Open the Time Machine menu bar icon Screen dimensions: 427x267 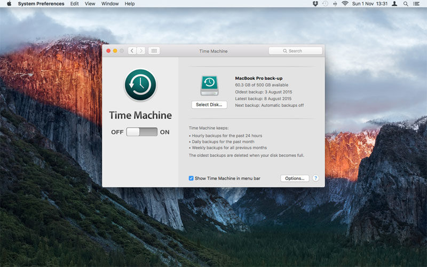[x=325, y=4]
